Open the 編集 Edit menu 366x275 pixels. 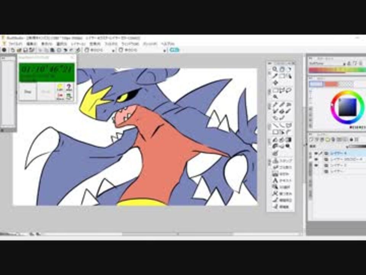(x=32, y=44)
